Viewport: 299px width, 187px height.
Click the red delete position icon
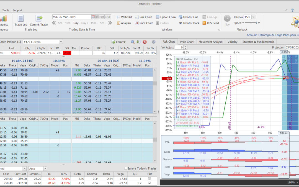point(145,42)
